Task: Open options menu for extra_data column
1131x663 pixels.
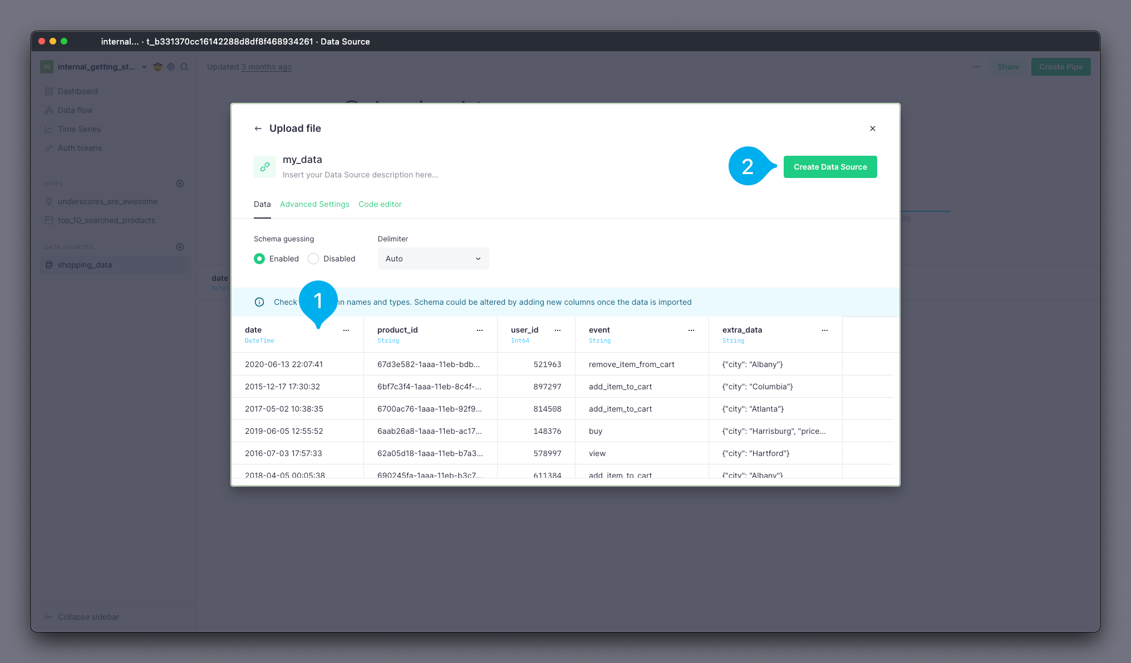Action: point(825,330)
